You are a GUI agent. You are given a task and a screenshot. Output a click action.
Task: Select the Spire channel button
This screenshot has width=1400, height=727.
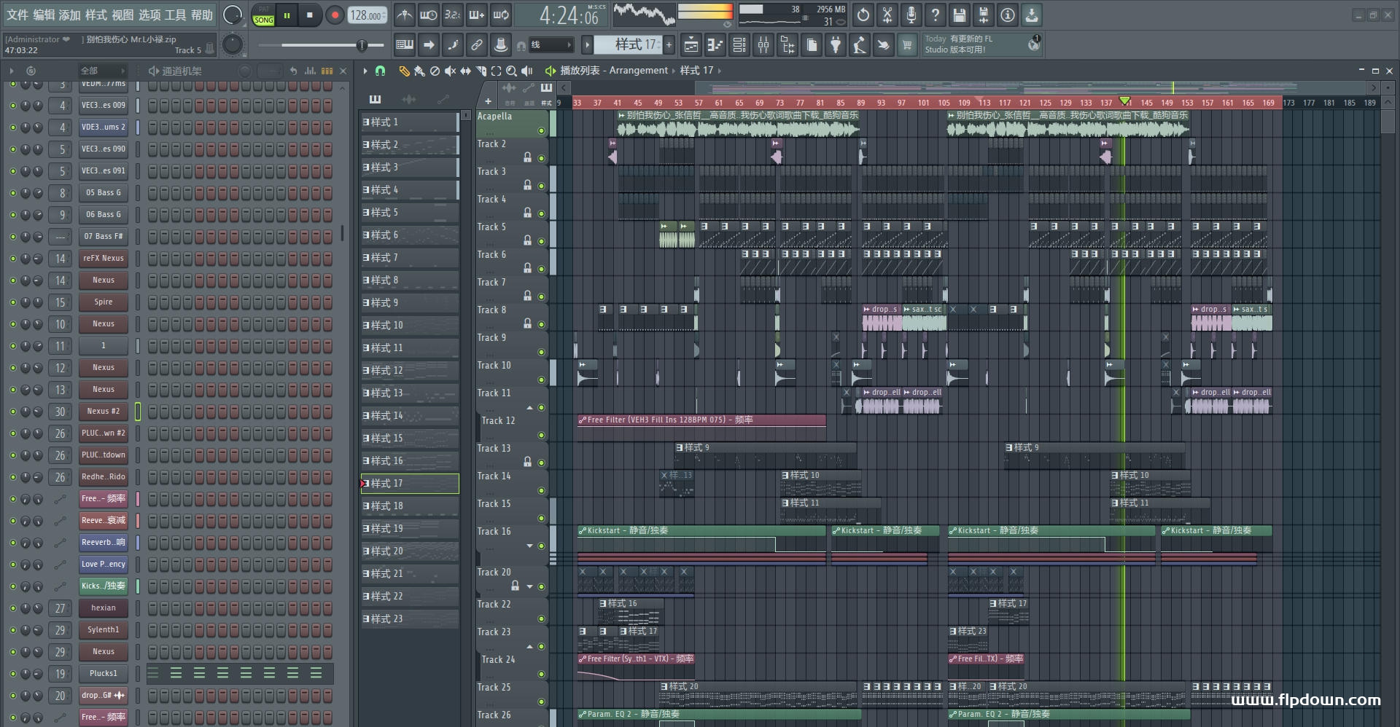(103, 302)
